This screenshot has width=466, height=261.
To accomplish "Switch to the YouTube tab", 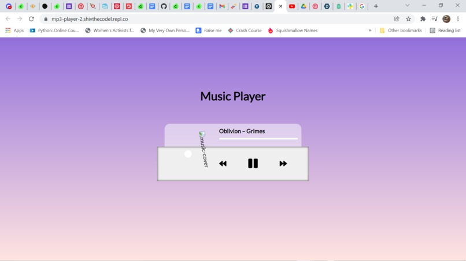I will click(292, 6).
